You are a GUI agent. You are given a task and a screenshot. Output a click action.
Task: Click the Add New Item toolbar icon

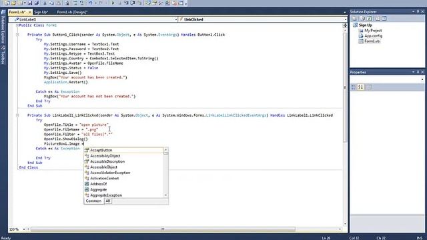(20, 3)
